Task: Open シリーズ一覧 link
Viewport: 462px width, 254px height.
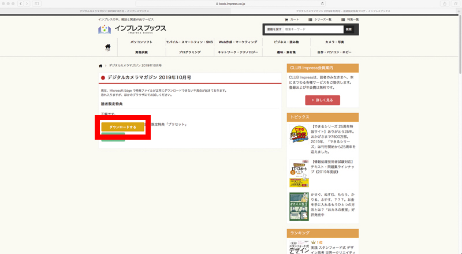Action: point(320,20)
